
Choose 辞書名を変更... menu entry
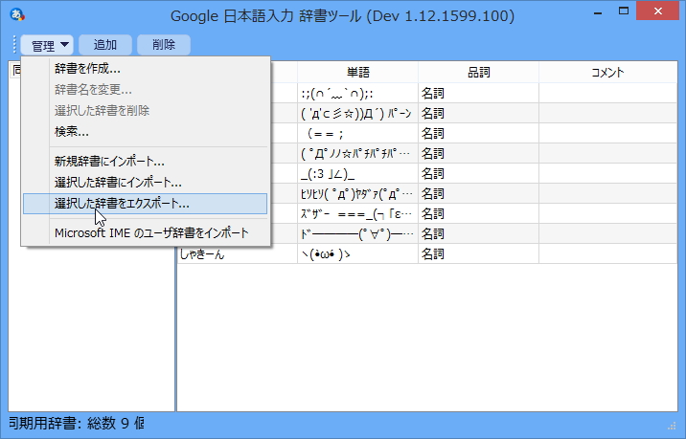[x=146, y=90]
